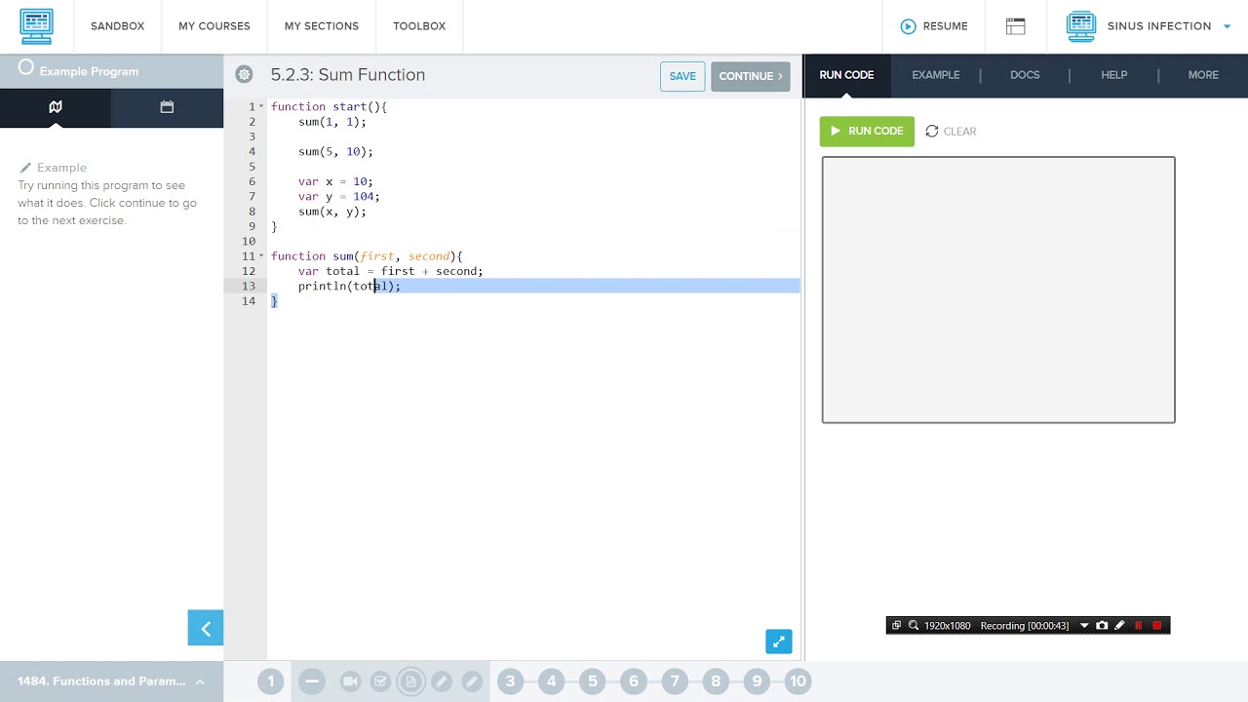Select the current document example item
Screen dimensions: 1248x702
coord(410,682)
